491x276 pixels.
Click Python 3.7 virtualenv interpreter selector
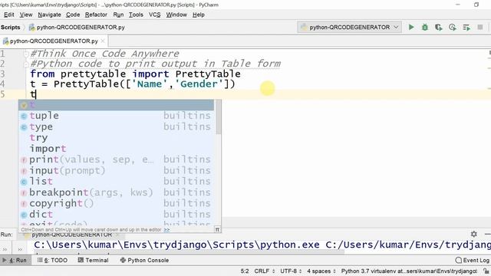coord(409,271)
